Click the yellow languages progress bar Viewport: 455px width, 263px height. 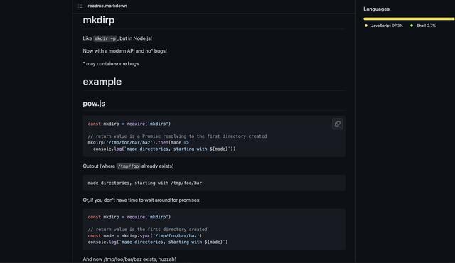tap(409, 19)
